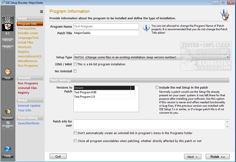Select Test Program 6.66 in versions list

click(103, 92)
